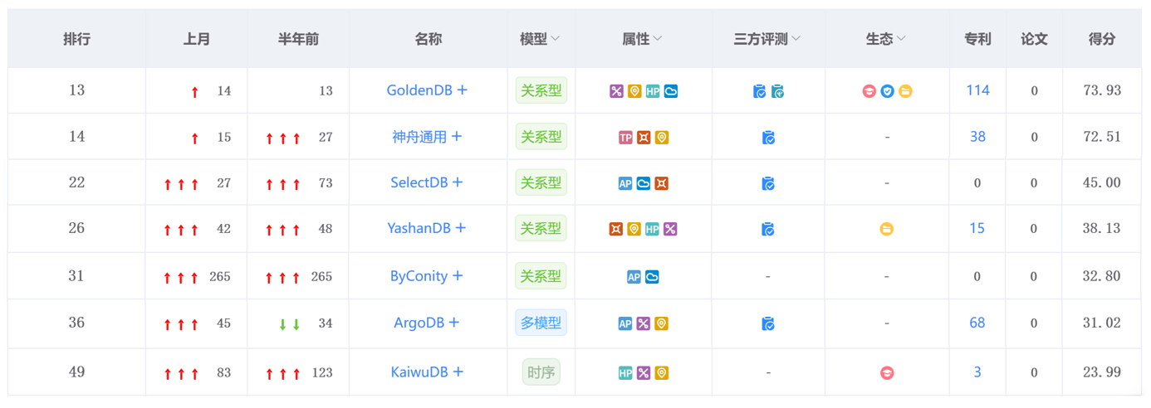Click the cloud icon in SelectDB row

pos(644,183)
